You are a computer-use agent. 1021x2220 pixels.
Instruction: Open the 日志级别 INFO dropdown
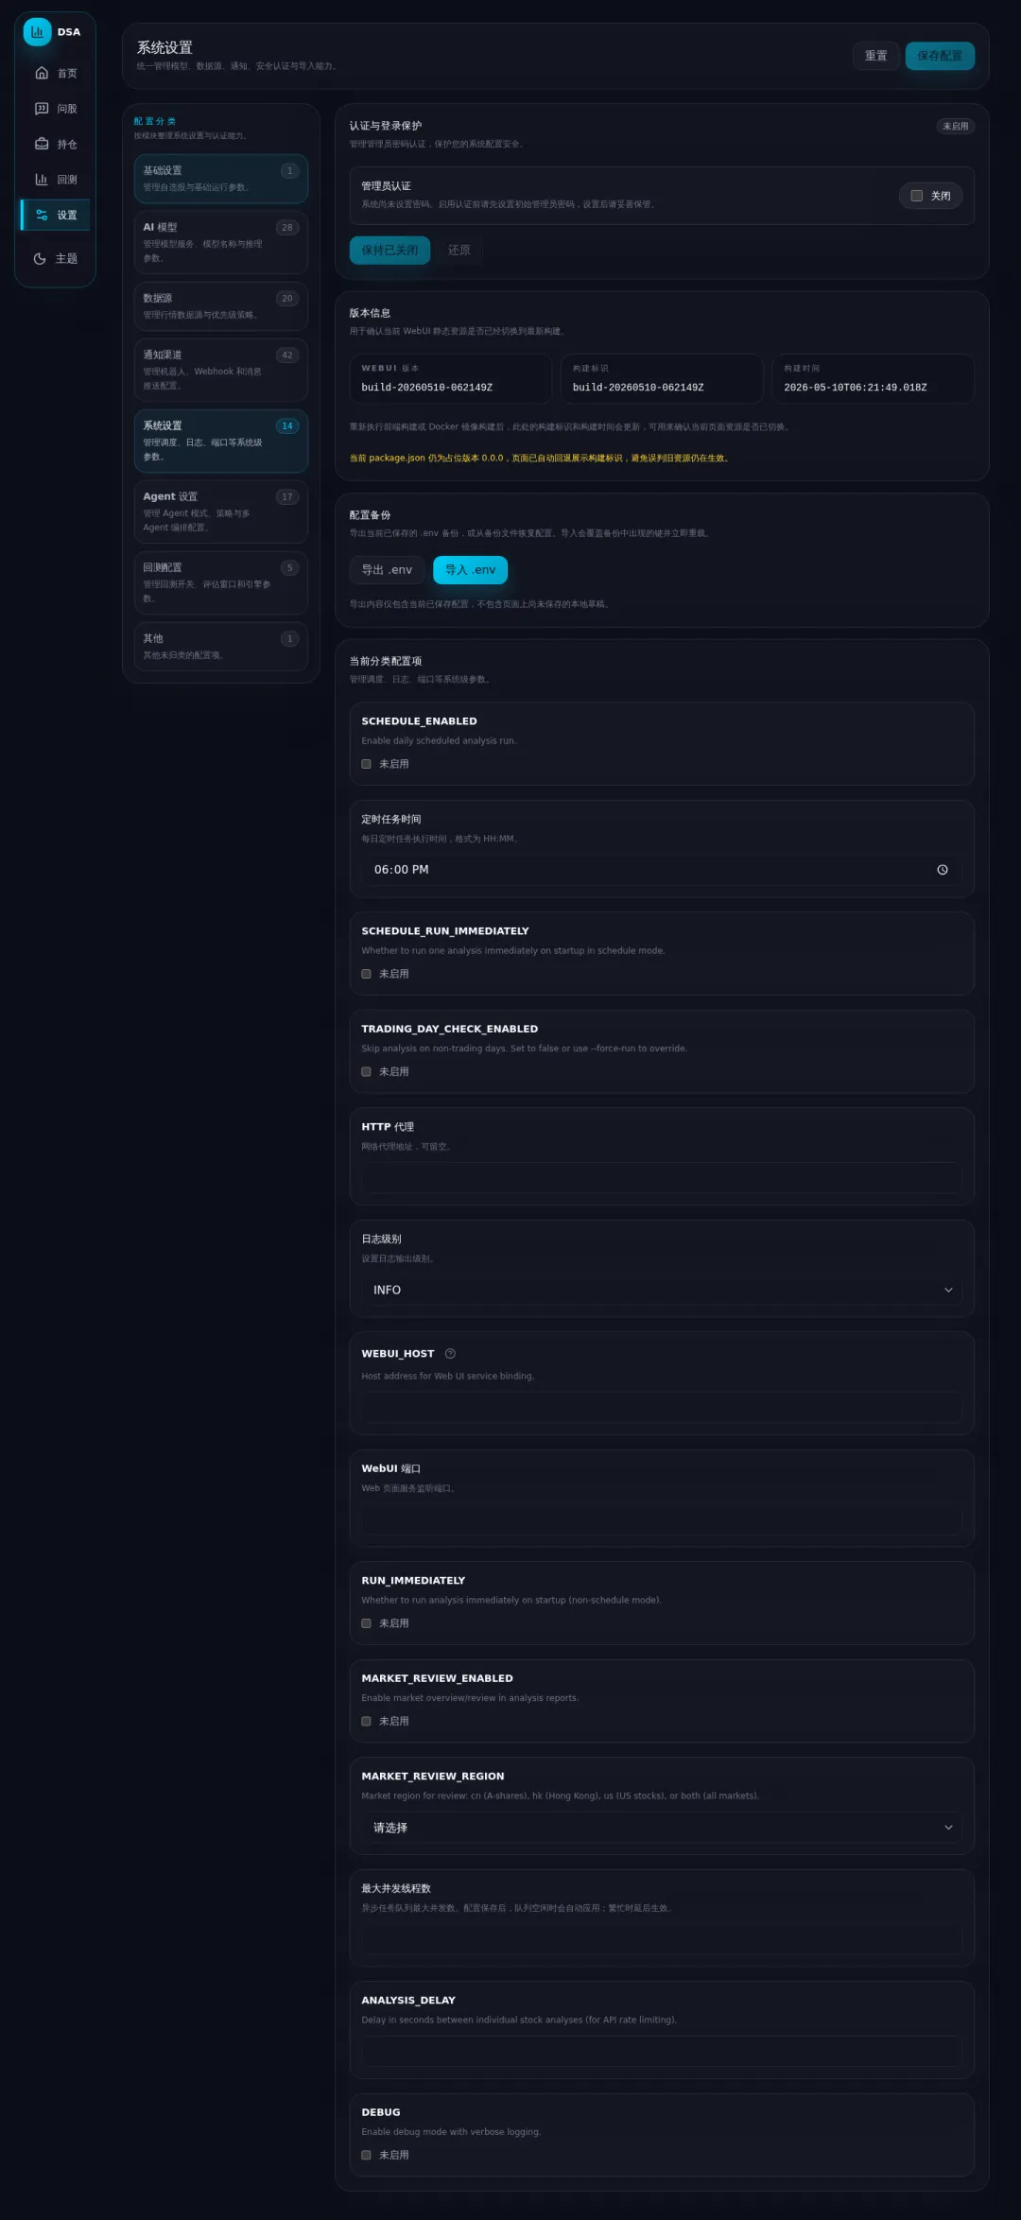[662, 1290]
